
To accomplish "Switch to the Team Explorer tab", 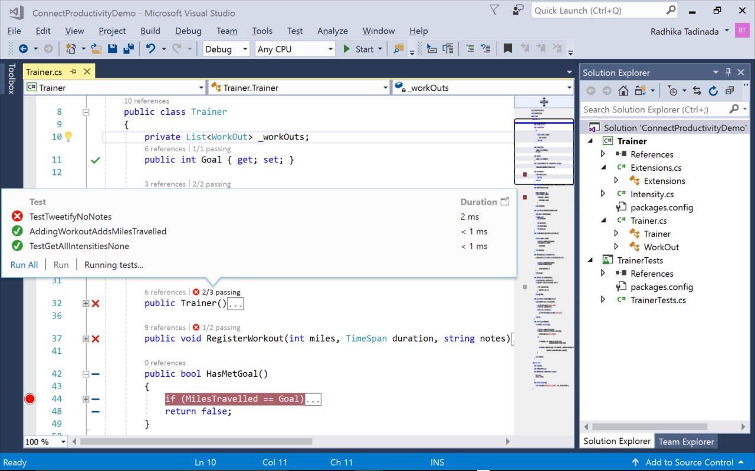I will tap(686, 441).
